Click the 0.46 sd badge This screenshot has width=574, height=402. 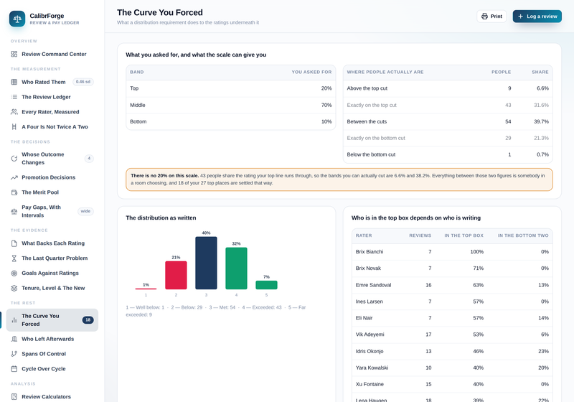point(83,82)
